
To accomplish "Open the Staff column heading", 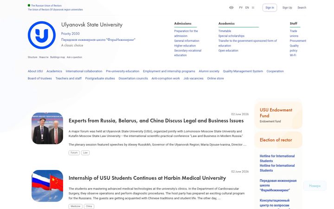I will point(293,24).
